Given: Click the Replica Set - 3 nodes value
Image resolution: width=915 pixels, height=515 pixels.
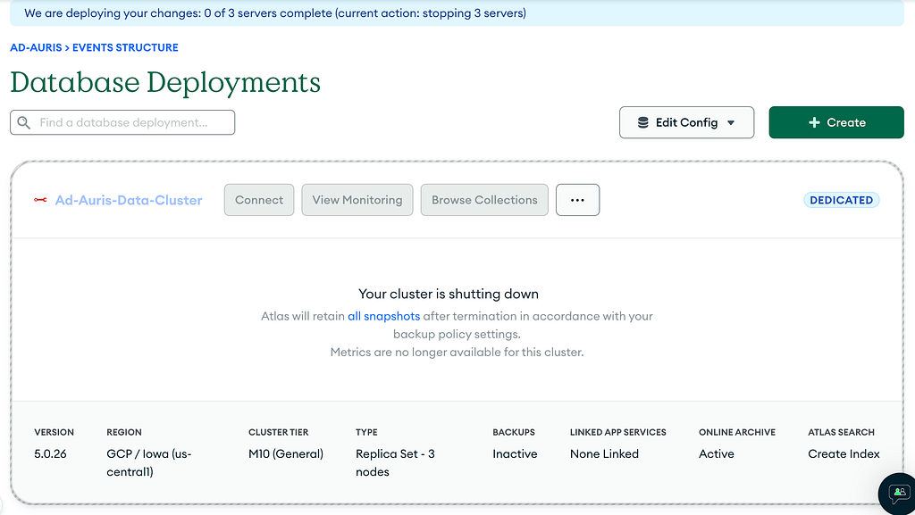Looking at the screenshot, I should (395, 462).
